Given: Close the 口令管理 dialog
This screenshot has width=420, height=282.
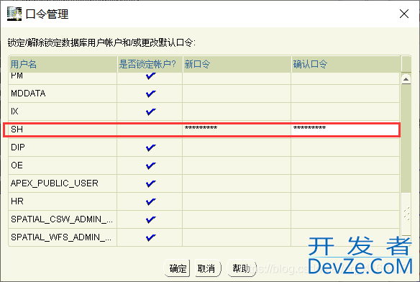Looking at the screenshot, I should pos(404,14).
